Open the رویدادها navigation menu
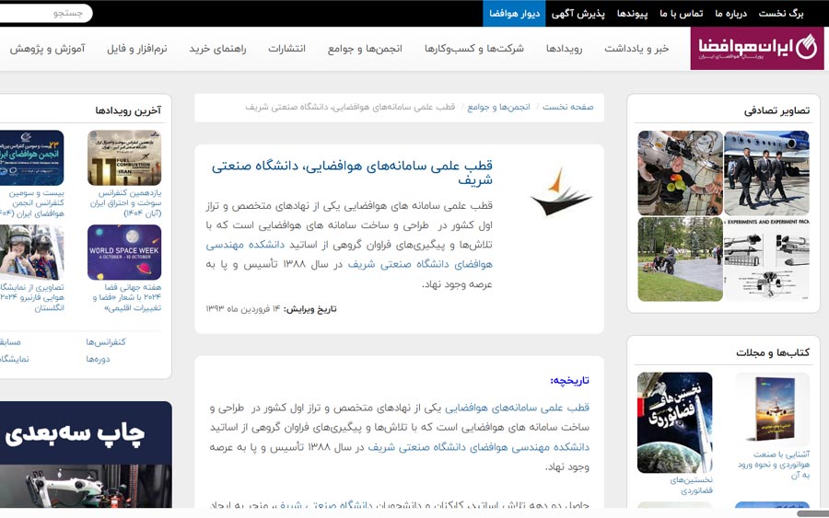The width and height of the screenshot is (829, 518). click(564, 49)
